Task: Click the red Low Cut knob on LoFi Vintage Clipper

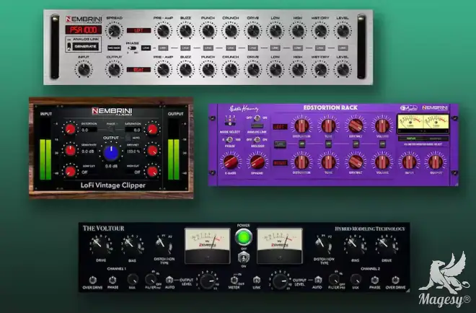Action: [70, 172]
